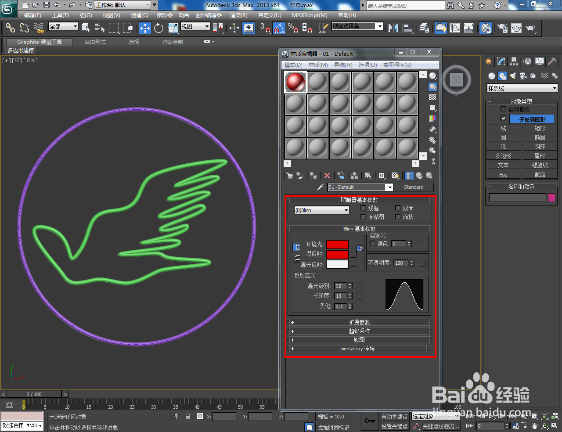Select the Cameras creation category
This screenshot has width=562, height=432.
click(x=523, y=76)
